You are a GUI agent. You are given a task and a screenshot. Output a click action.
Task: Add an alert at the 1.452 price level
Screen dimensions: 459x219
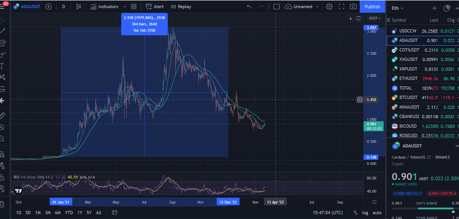coord(360,100)
